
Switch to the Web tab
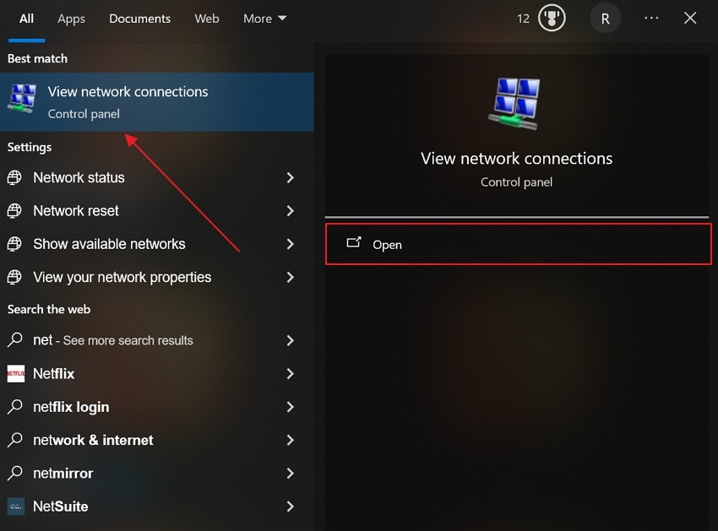point(206,19)
